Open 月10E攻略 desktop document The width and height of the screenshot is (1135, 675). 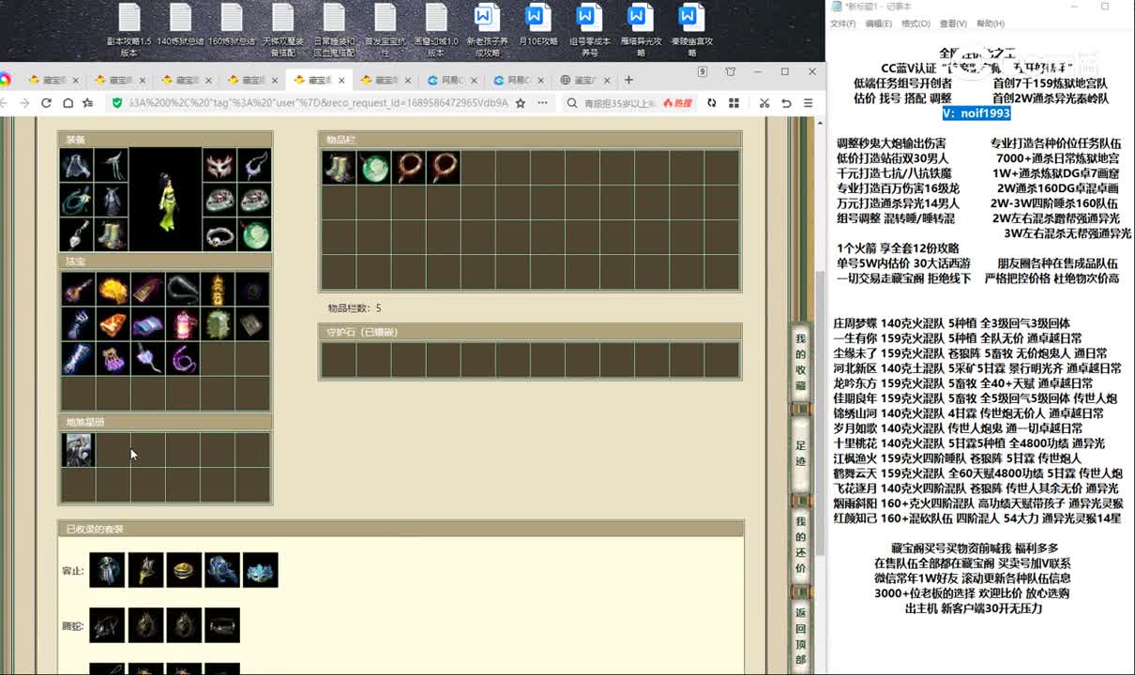(537, 25)
